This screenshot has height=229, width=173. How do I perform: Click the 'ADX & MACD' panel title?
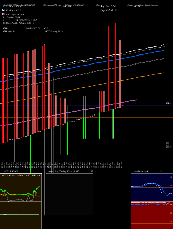(11, 171)
